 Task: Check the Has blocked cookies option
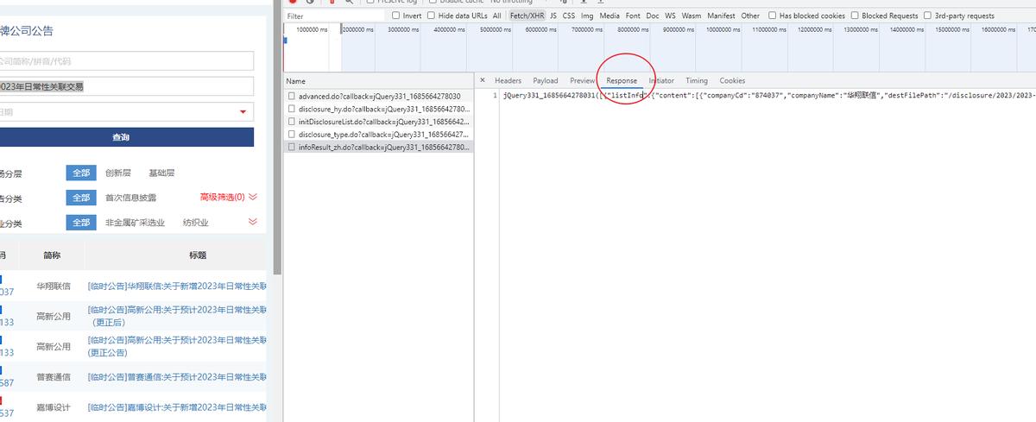773,16
